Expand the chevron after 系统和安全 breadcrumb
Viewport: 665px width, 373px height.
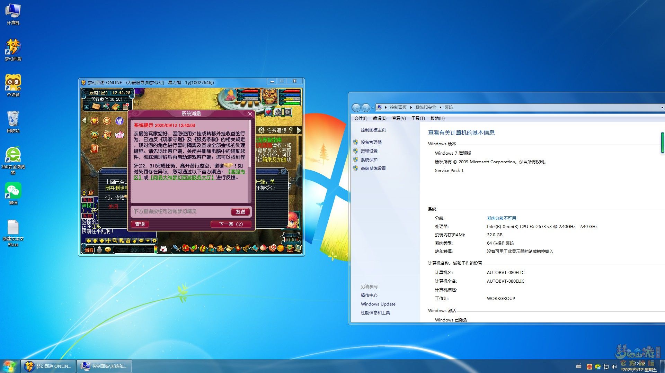click(x=440, y=108)
